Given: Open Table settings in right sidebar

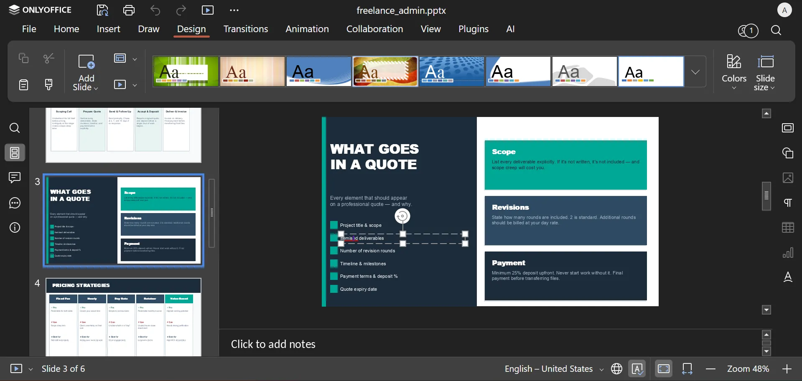Looking at the screenshot, I should (788, 228).
